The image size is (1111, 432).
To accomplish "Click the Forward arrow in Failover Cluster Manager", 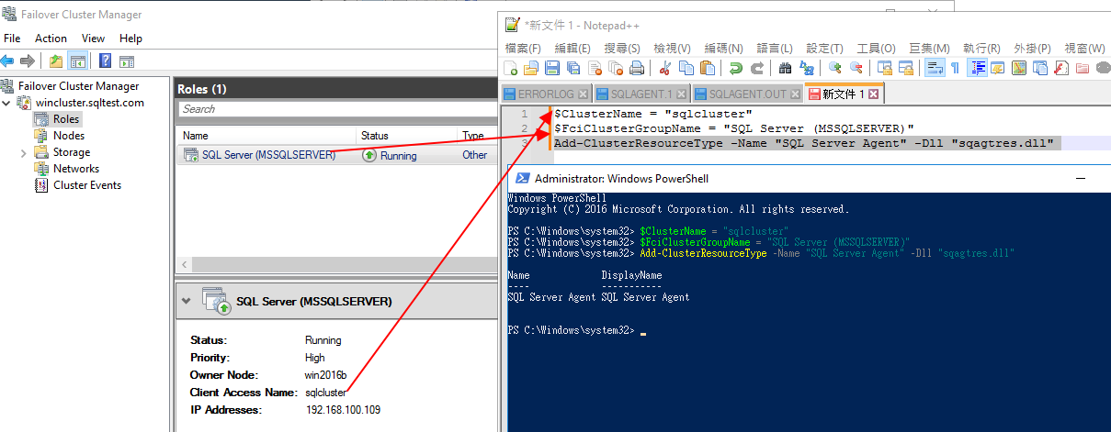I will tap(28, 61).
